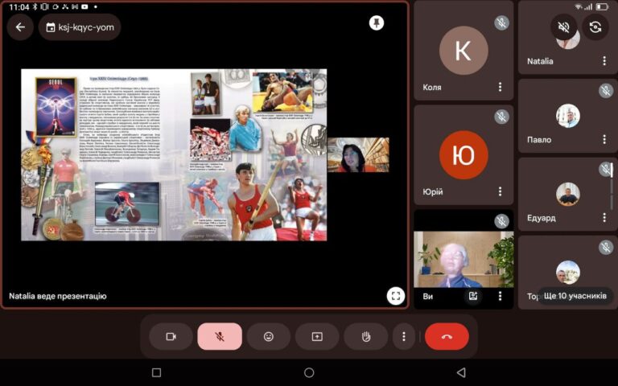The width and height of the screenshot is (618, 386).
Task: Open options menu for Natalia
Action: (604, 60)
